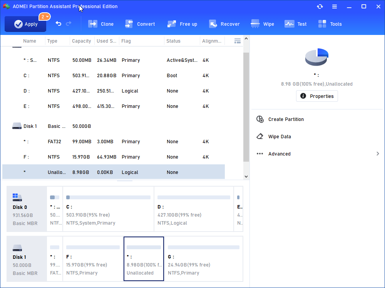
Task: Click the Status column header
Action: click(173, 41)
